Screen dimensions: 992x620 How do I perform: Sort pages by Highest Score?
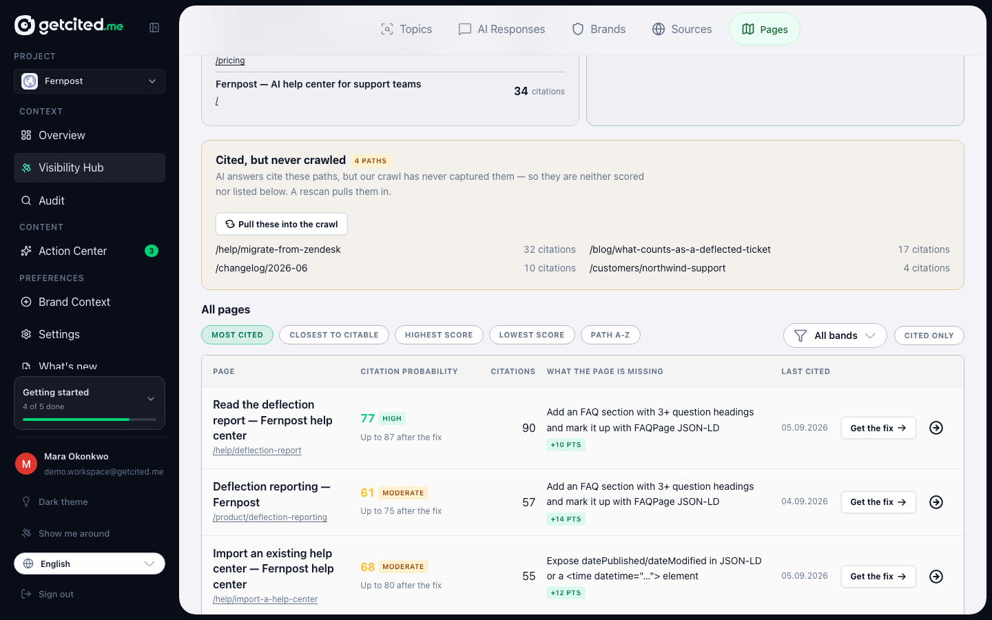[439, 335]
